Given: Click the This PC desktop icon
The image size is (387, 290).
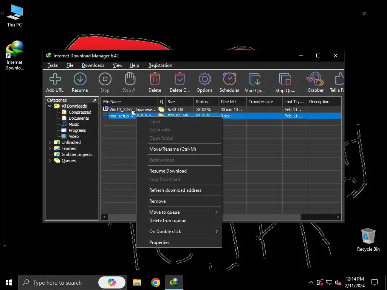Looking at the screenshot, I should [14, 16].
